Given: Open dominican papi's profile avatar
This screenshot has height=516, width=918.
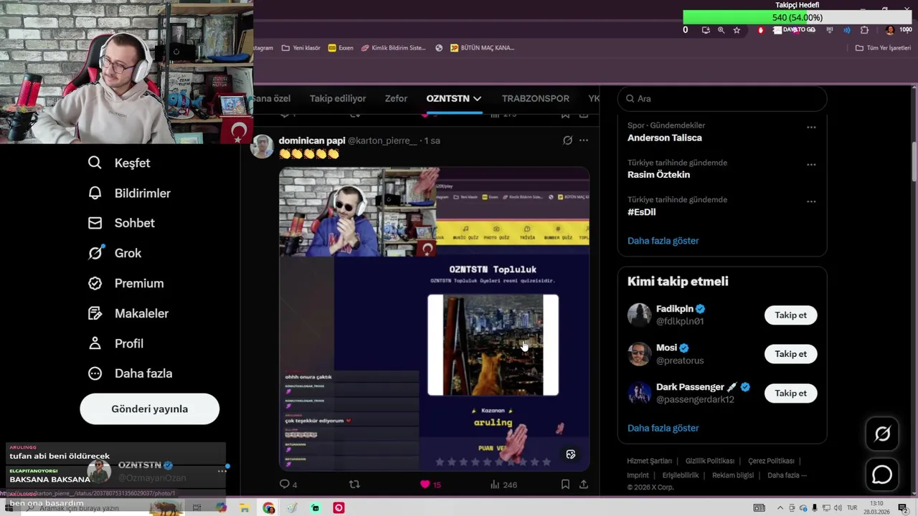Looking at the screenshot, I should coord(262,146).
